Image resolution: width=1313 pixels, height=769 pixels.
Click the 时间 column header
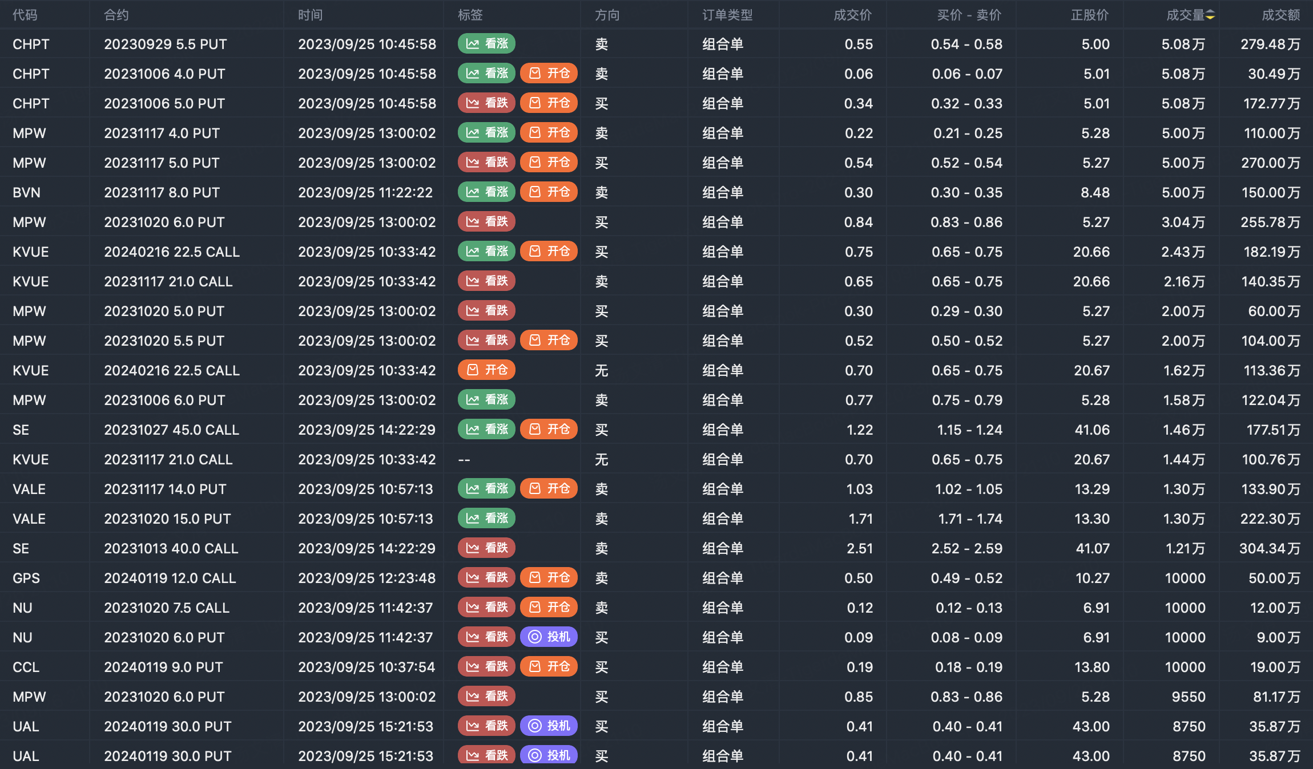coord(310,15)
